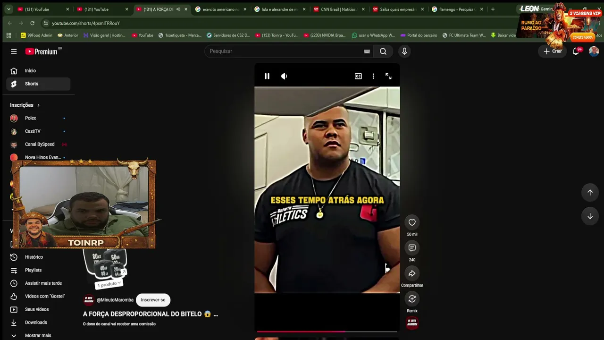Viewport: 604px width, 340px height.
Task: Open the browser apps grid shortcut
Action: [8, 35]
